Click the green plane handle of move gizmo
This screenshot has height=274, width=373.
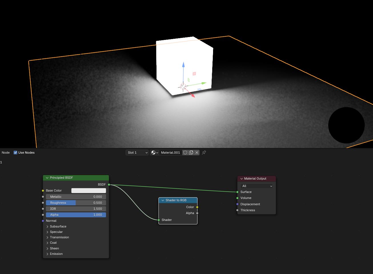[188, 80]
